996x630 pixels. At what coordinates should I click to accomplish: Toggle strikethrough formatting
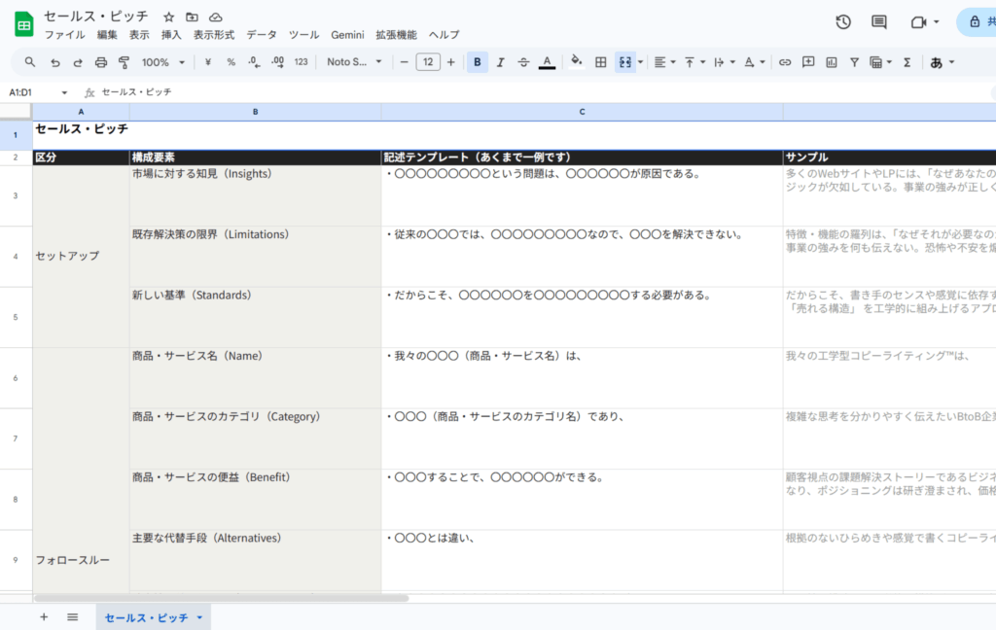click(x=524, y=62)
